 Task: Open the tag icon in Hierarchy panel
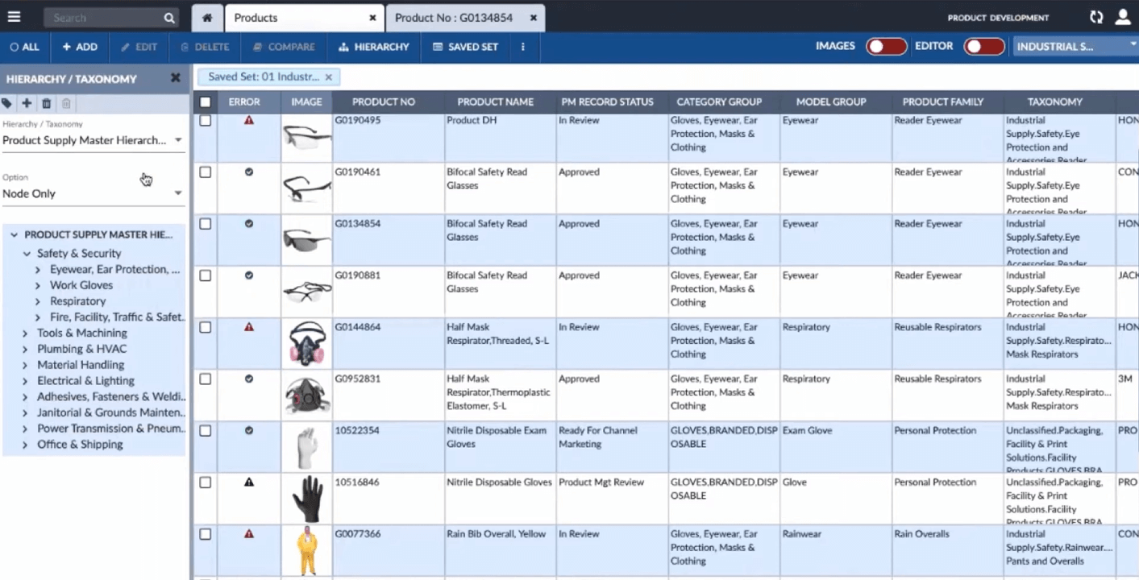pos(9,103)
